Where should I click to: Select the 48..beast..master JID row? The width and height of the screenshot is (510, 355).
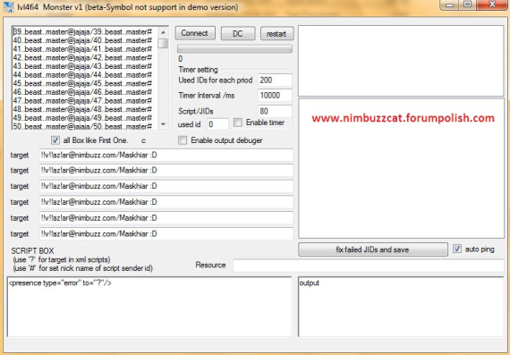82,109
